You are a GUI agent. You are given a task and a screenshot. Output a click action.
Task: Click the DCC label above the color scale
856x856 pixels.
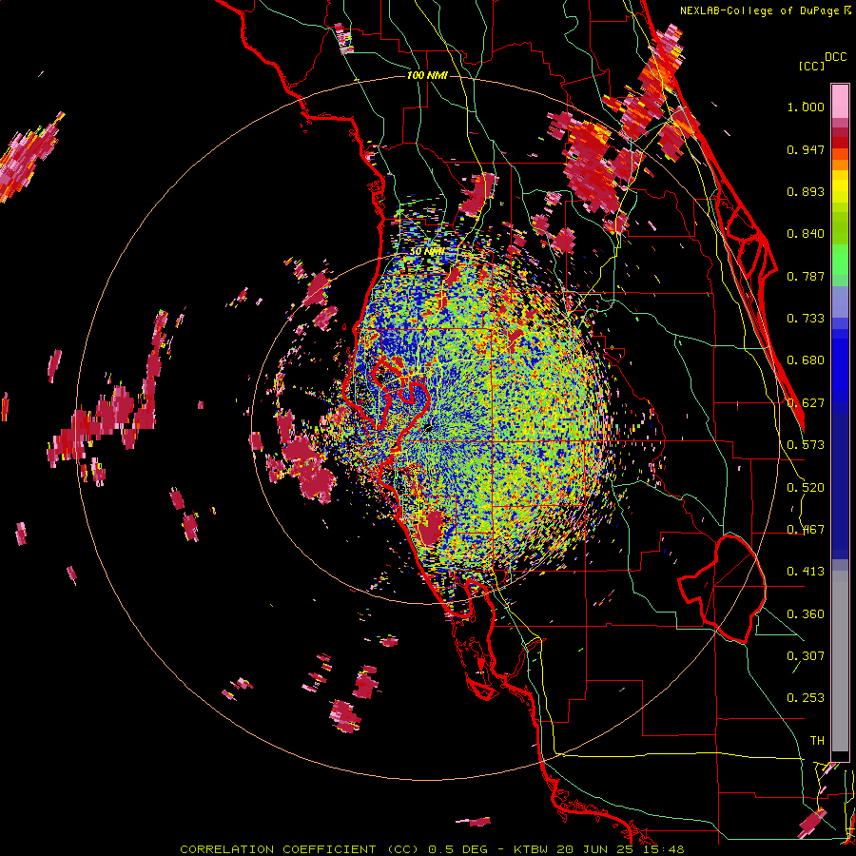[836, 57]
